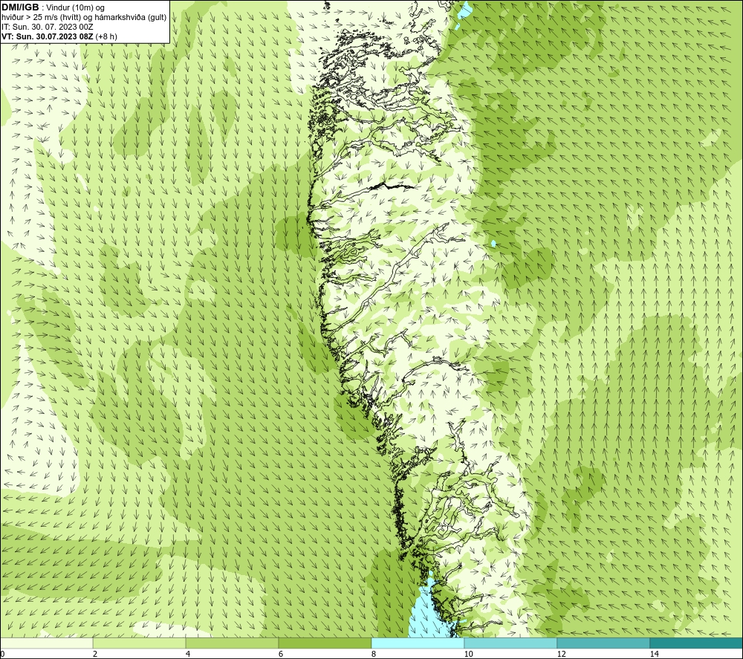Screen dimensions: 743x659
Task: Click the darkest teal segment above 14 m/s
Action: coord(697,643)
